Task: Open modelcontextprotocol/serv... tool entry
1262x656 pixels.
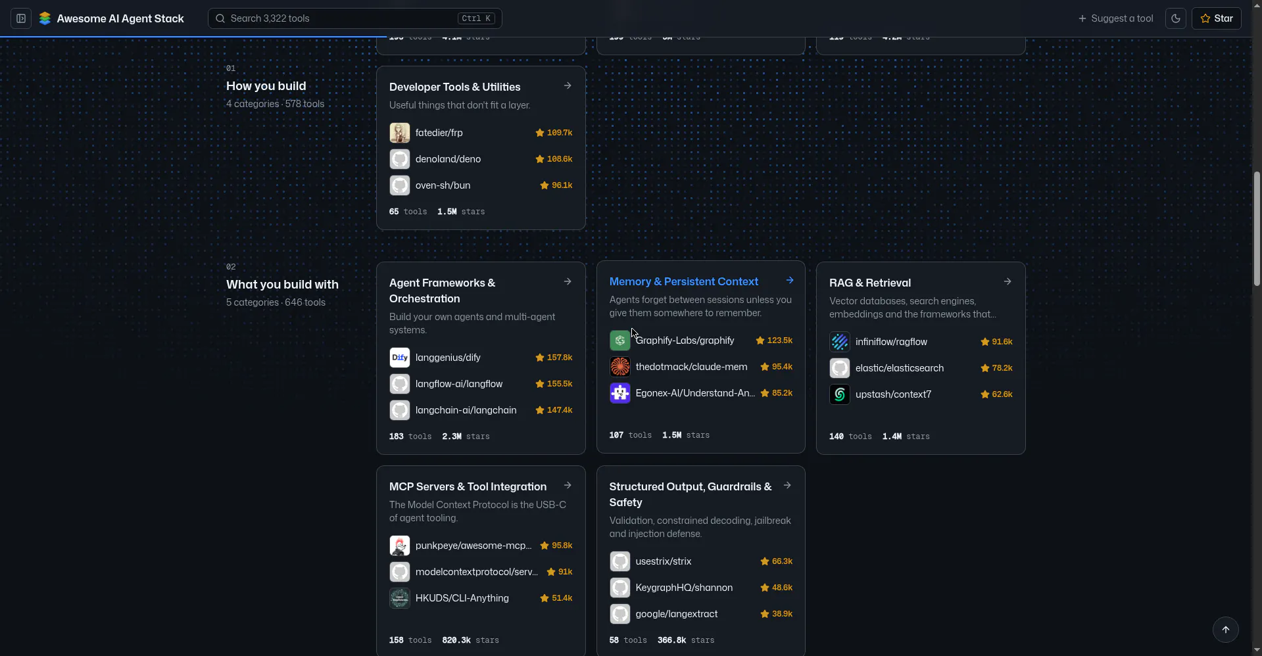Action: pyautogui.click(x=481, y=572)
